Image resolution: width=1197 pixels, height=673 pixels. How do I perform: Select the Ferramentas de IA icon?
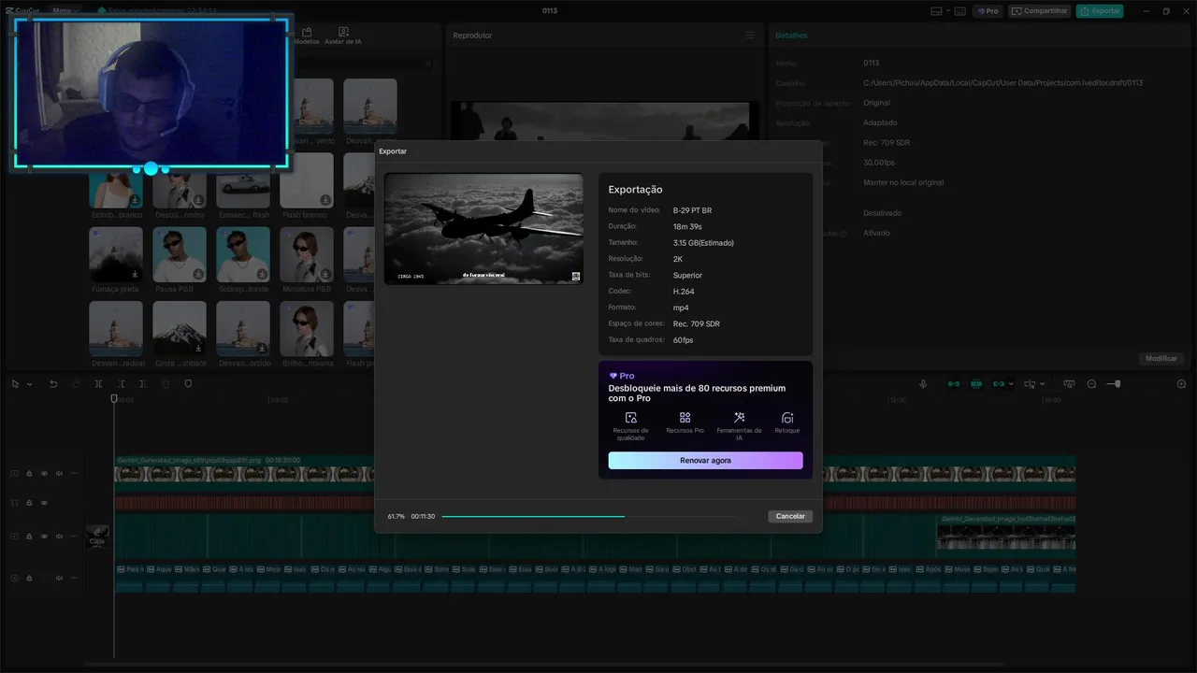739,418
